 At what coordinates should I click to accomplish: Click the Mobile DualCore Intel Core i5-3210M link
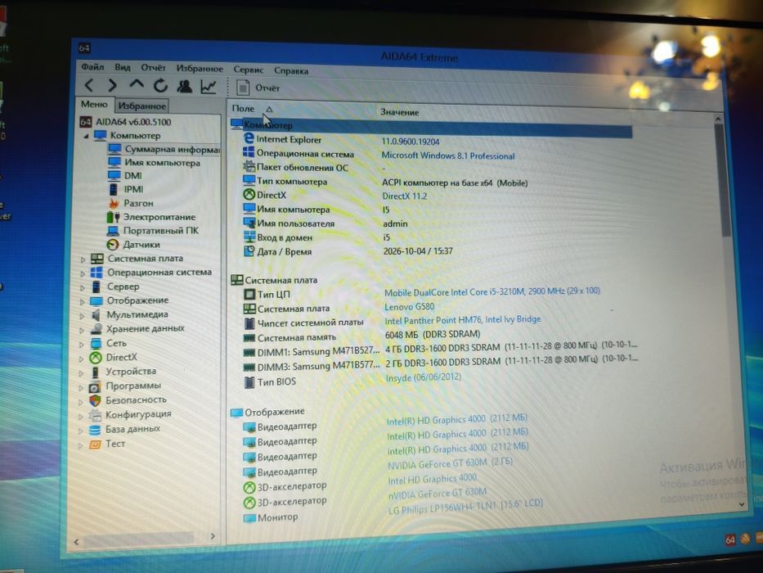pyautogui.click(x=492, y=291)
